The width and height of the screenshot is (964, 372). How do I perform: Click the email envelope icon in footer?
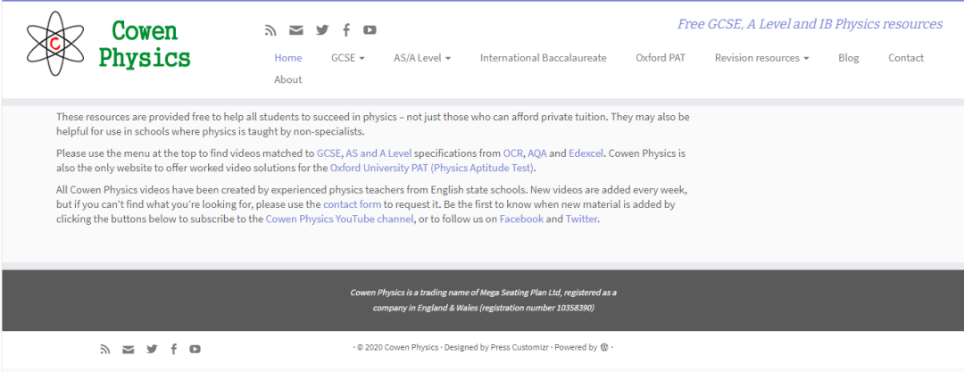[x=128, y=349]
